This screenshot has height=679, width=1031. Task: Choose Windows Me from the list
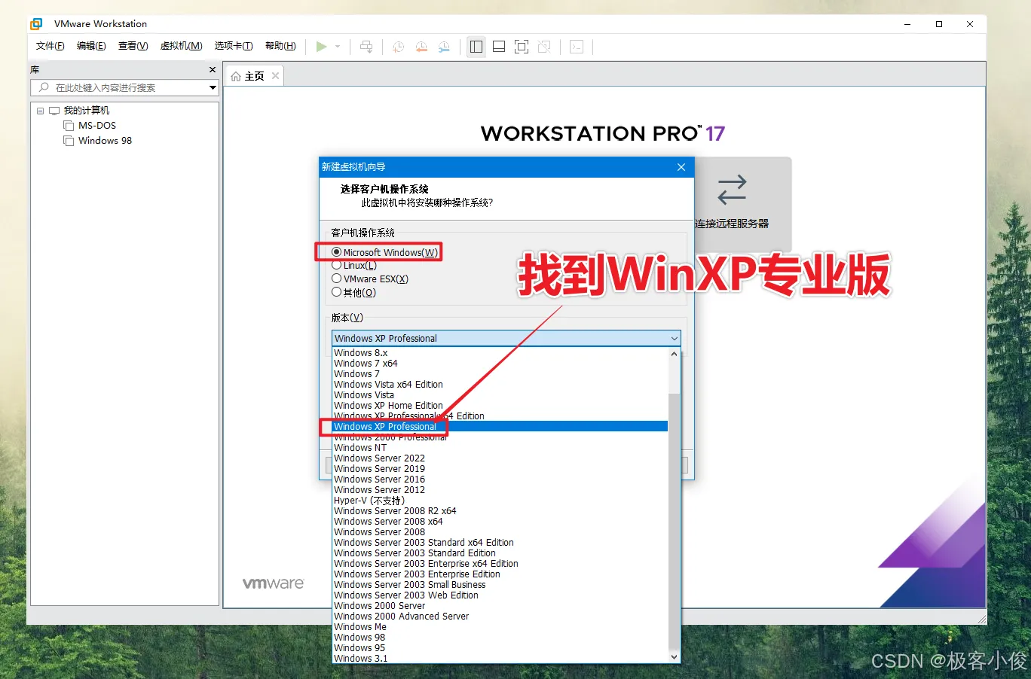tap(500, 626)
